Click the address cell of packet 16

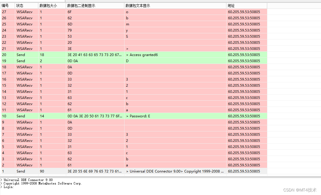(x=244, y=79)
